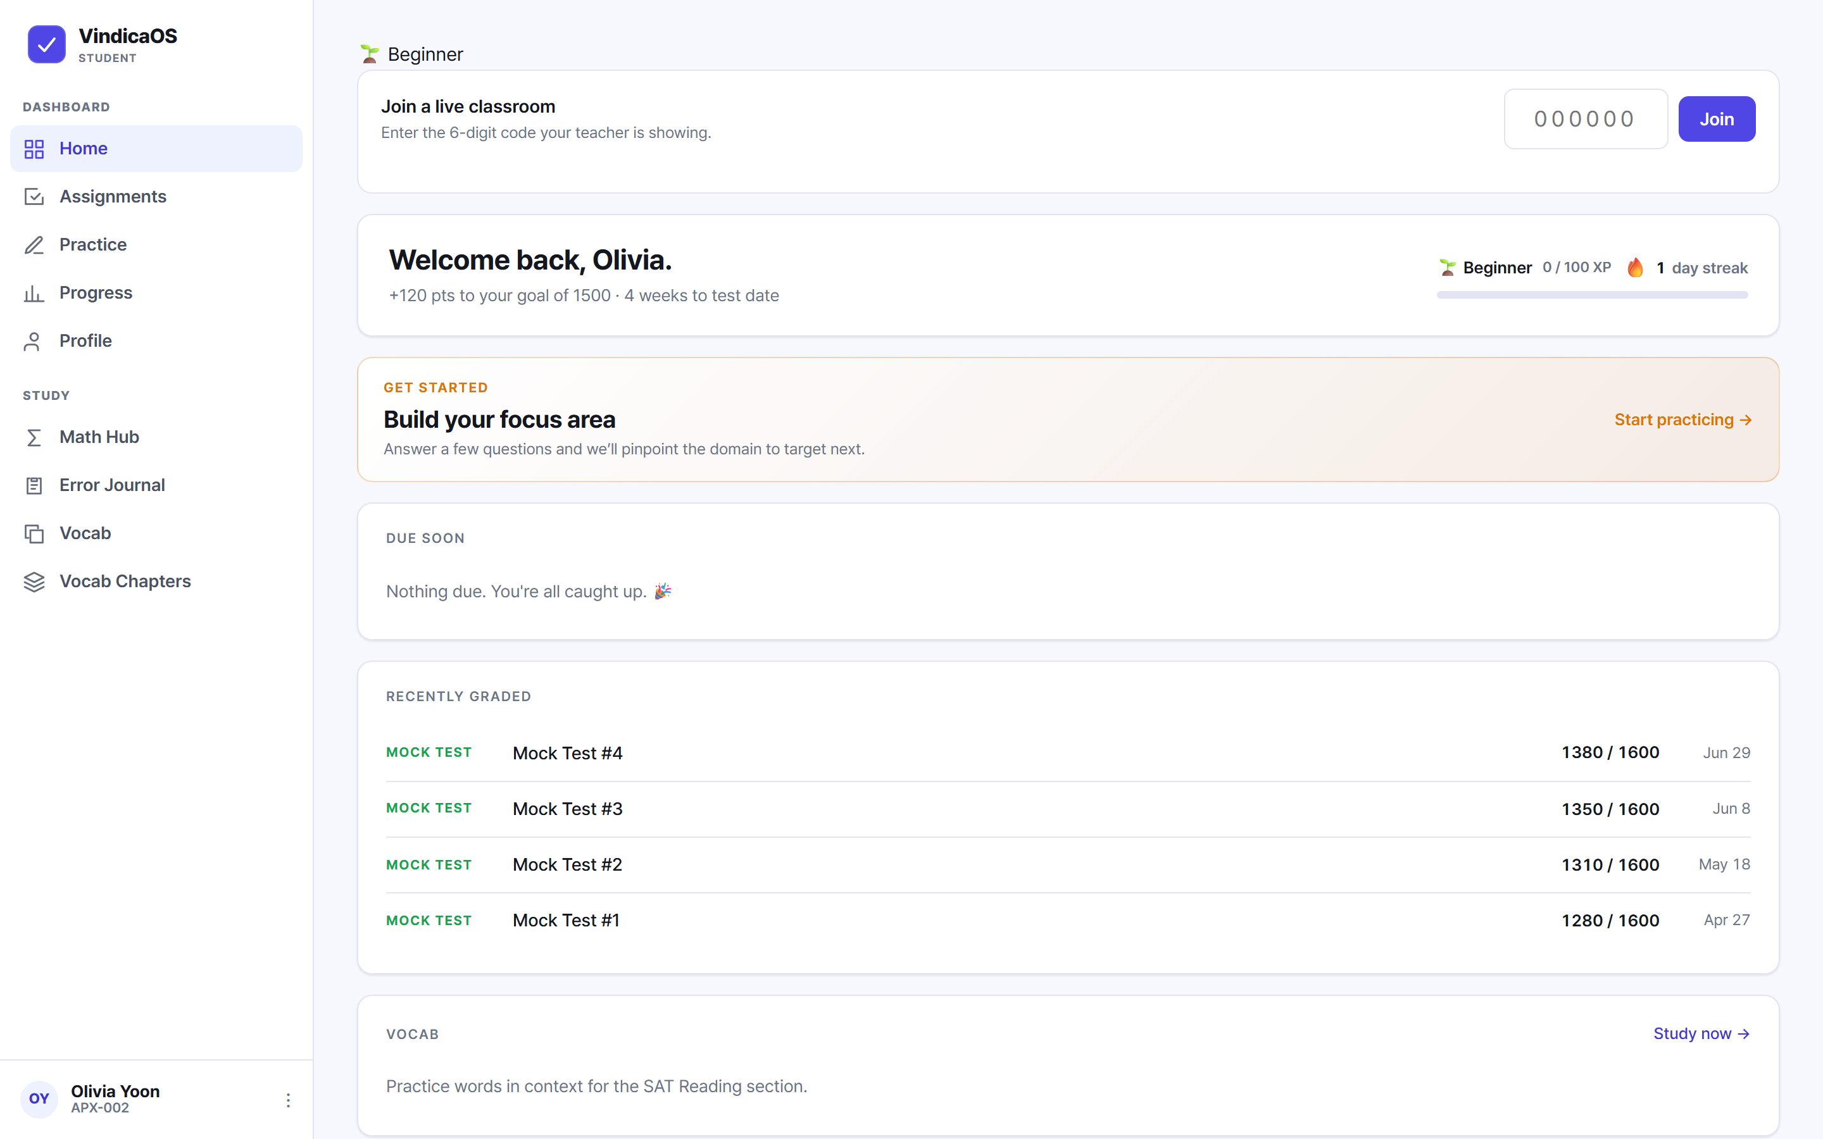This screenshot has height=1139, width=1823.
Task: Click the Practice pencil icon
Action: [34, 245]
